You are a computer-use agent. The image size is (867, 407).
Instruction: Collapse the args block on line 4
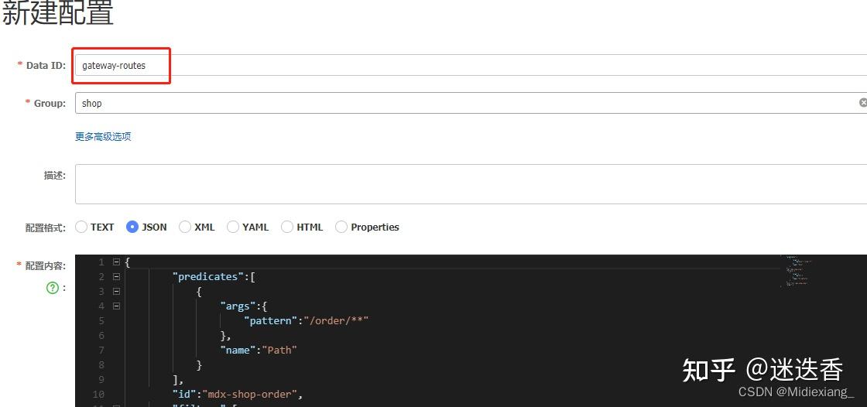116,306
